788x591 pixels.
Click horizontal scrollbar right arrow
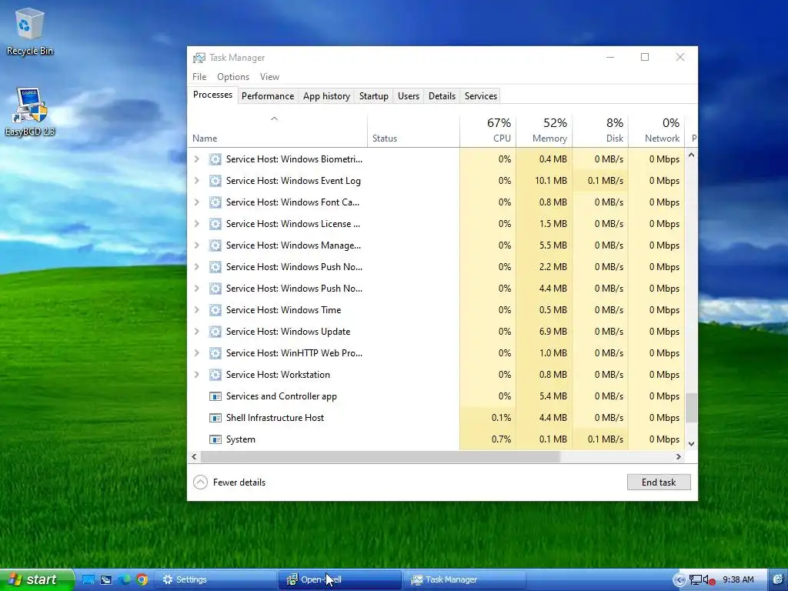coord(679,457)
